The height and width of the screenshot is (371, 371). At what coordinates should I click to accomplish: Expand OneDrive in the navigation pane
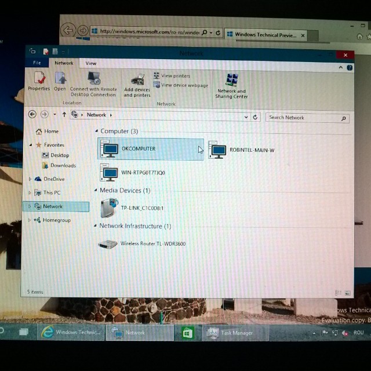pos(30,179)
